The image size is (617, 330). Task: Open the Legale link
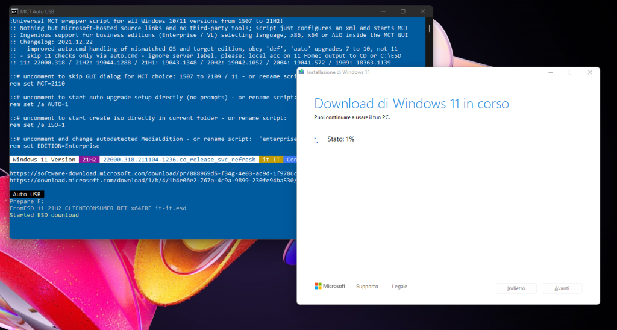coord(399,287)
